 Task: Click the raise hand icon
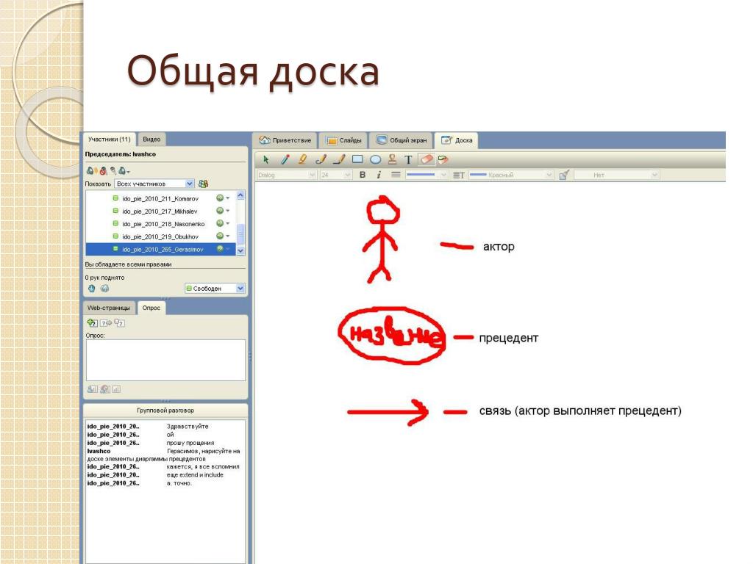click(92, 288)
